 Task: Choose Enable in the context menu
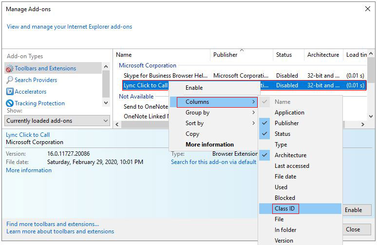point(213,88)
